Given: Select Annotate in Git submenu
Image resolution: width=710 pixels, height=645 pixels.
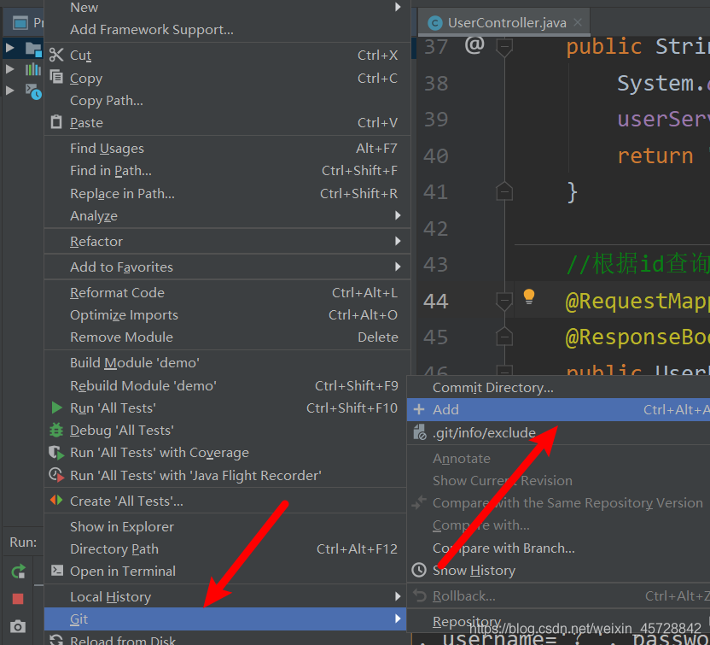Looking at the screenshot, I should [558, 458].
